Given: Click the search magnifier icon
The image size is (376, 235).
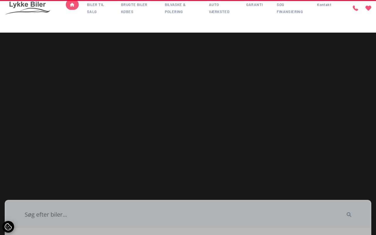Looking at the screenshot, I should [x=349, y=214].
